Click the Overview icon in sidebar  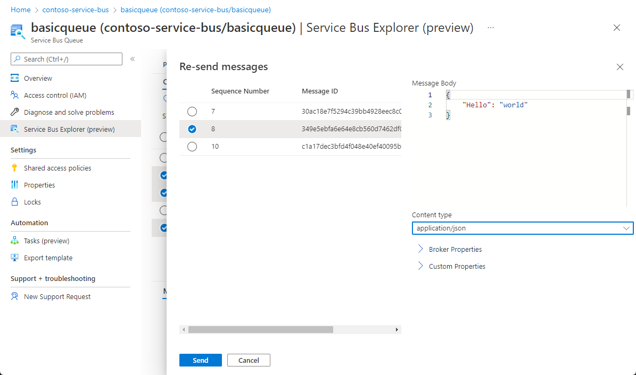(15, 78)
